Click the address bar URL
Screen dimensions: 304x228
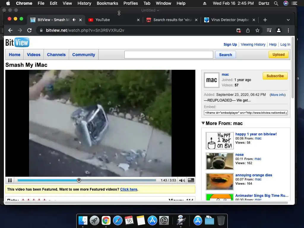point(85,31)
